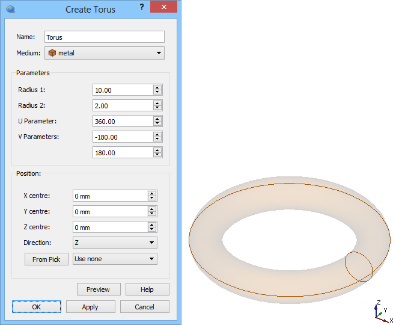This screenshot has height=325, width=393.
Task: Open the Use none dropdown
Action: pyautogui.click(x=115, y=259)
